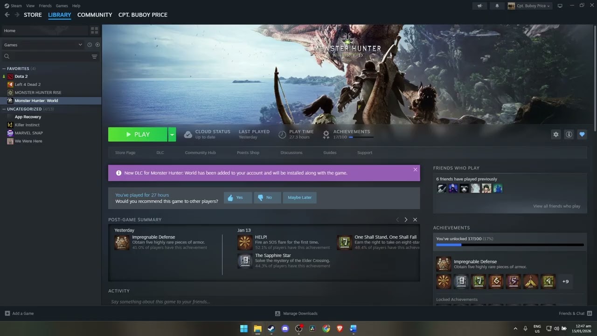
Task: Open game settings gear icon
Action: 555,134
